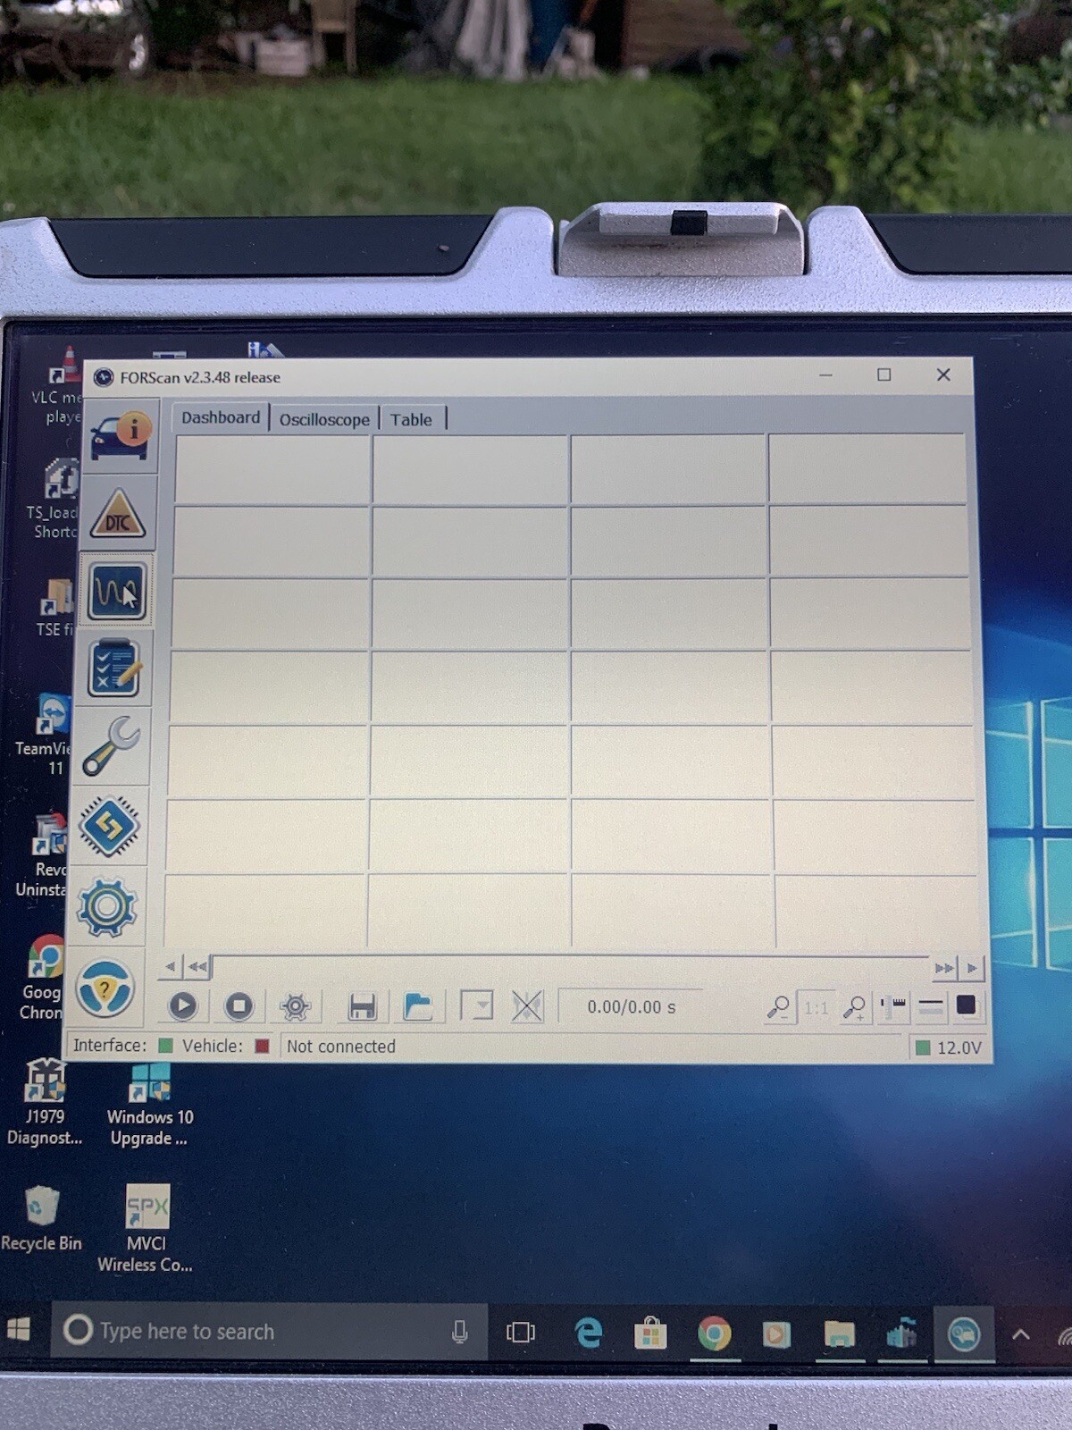Viewport: 1072px width, 1430px height.
Task: Minimize the FORScan window
Action: 825,375
